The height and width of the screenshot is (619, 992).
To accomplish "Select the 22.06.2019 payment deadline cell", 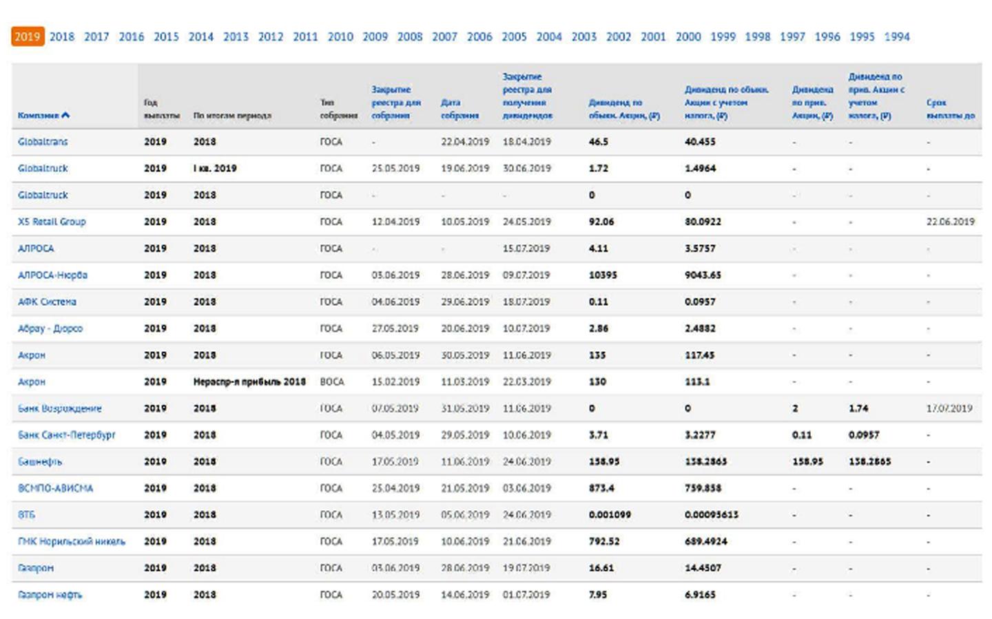I will [951, 222].
